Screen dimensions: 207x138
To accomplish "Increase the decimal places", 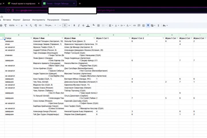I will (x=36, y=26).
